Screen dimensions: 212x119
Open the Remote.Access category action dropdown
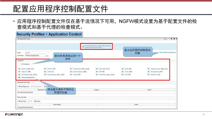[149, 72]
